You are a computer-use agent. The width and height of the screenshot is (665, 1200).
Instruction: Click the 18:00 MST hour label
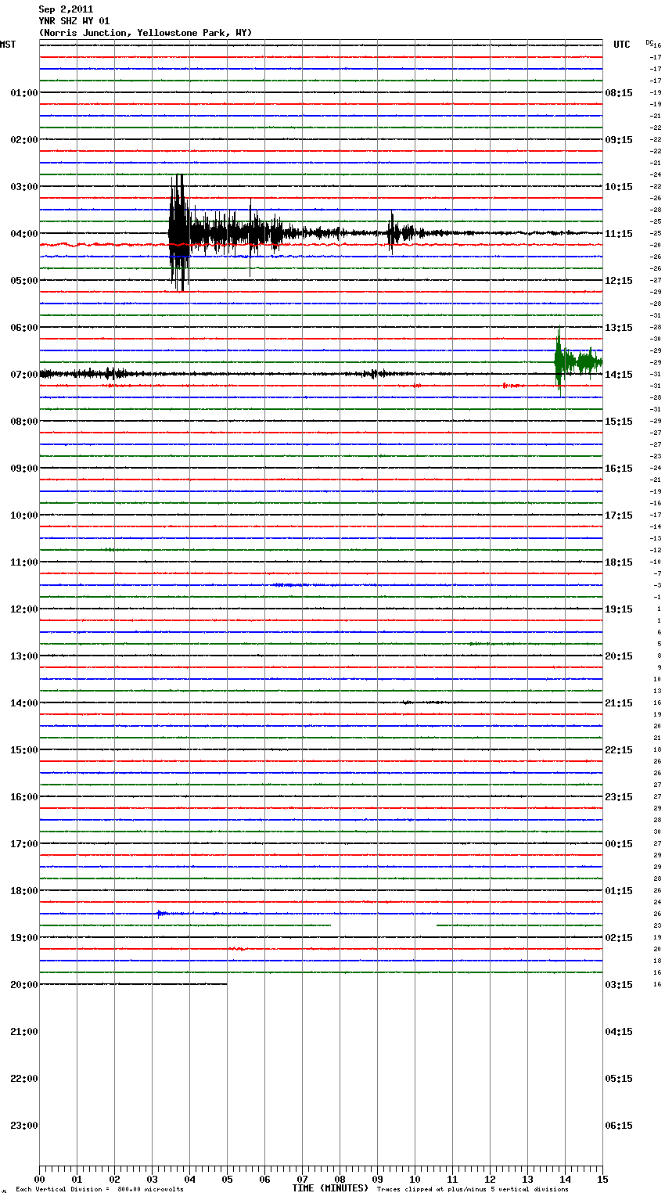23,891
